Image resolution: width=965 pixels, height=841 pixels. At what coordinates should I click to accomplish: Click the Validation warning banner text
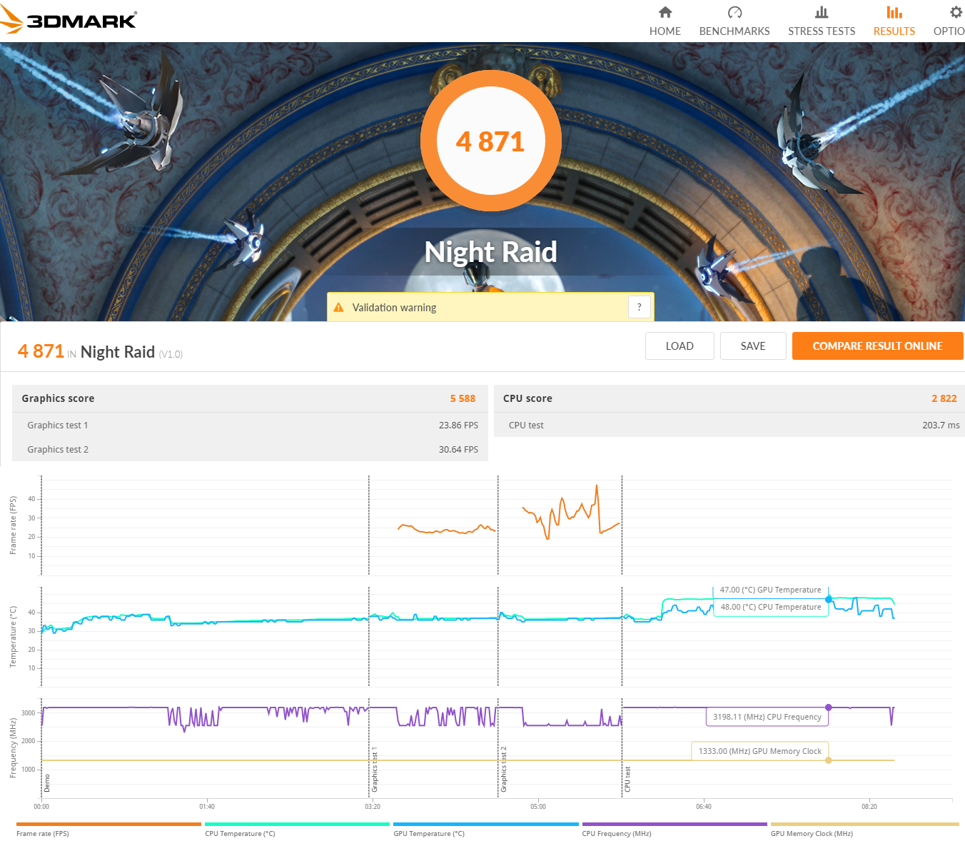(394, 308)
